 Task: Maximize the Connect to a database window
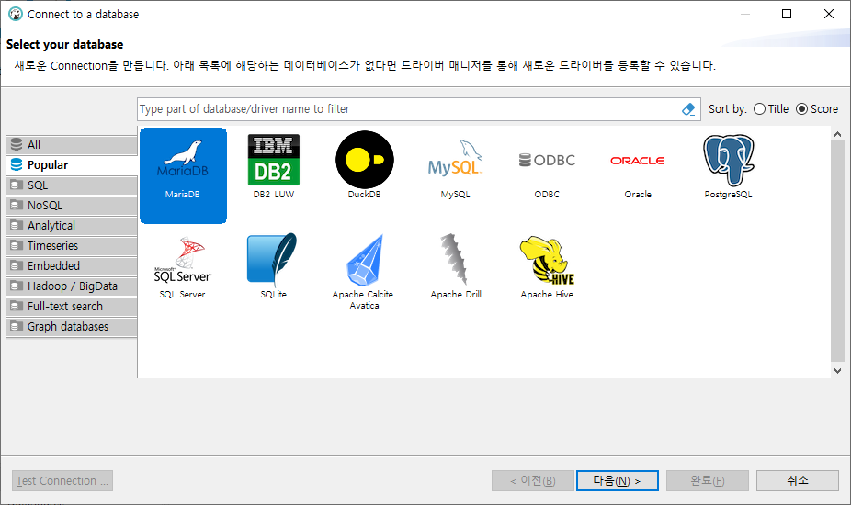[x=787, y=14]
